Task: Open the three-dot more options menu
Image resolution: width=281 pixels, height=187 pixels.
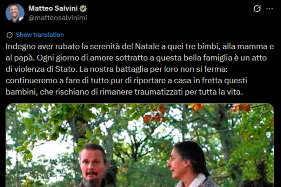Action: click(x=269, y=9)
